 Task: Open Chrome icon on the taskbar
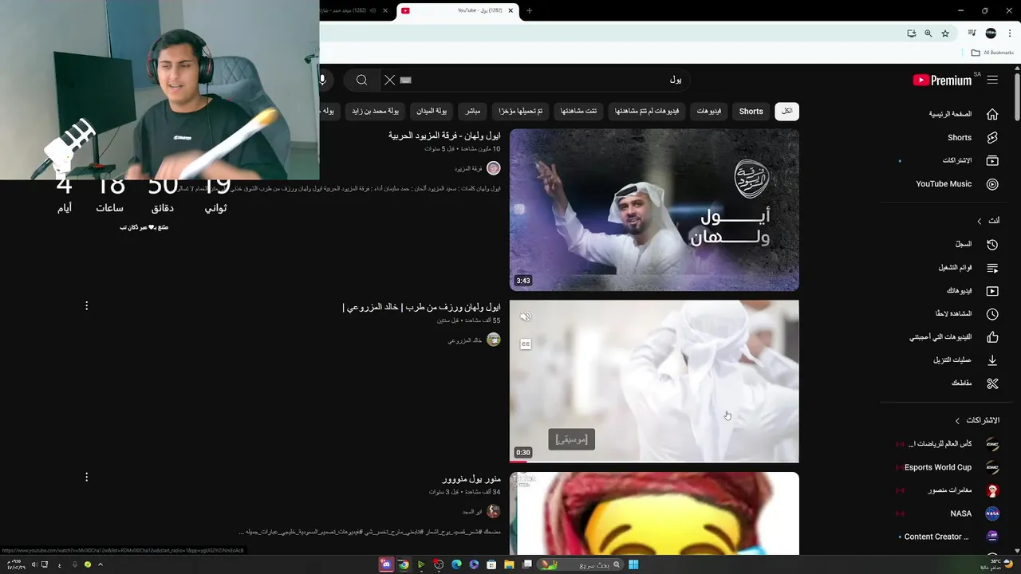(x=404, y=564)
